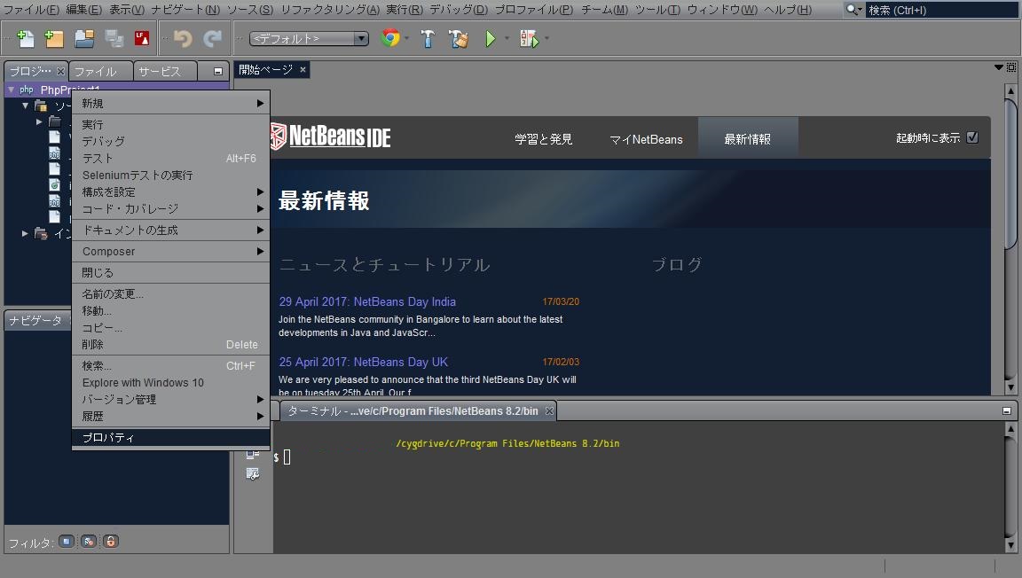Toggle the 起動時に表示 checkbox on the start page

click(x=972, y=138)
